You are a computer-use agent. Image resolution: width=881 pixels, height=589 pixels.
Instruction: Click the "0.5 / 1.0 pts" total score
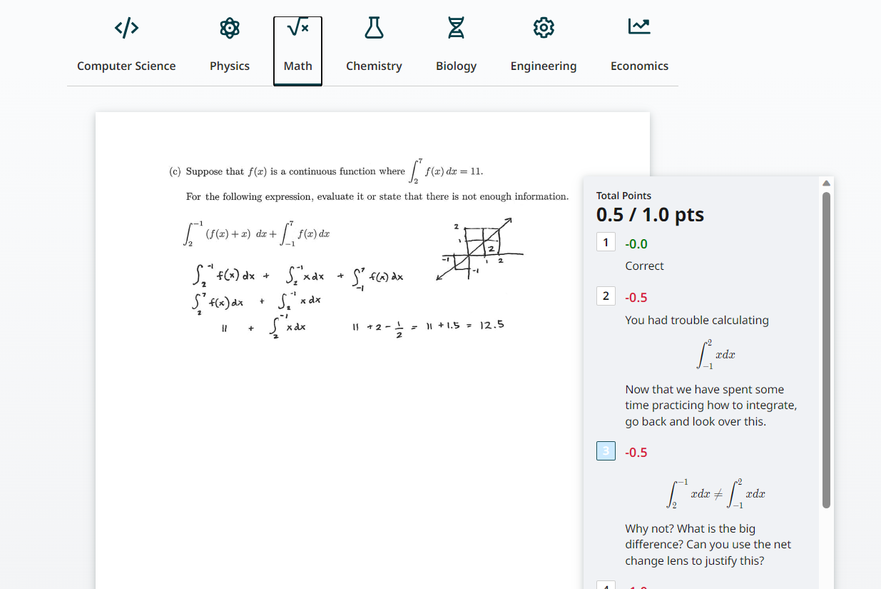coord(650,215)
